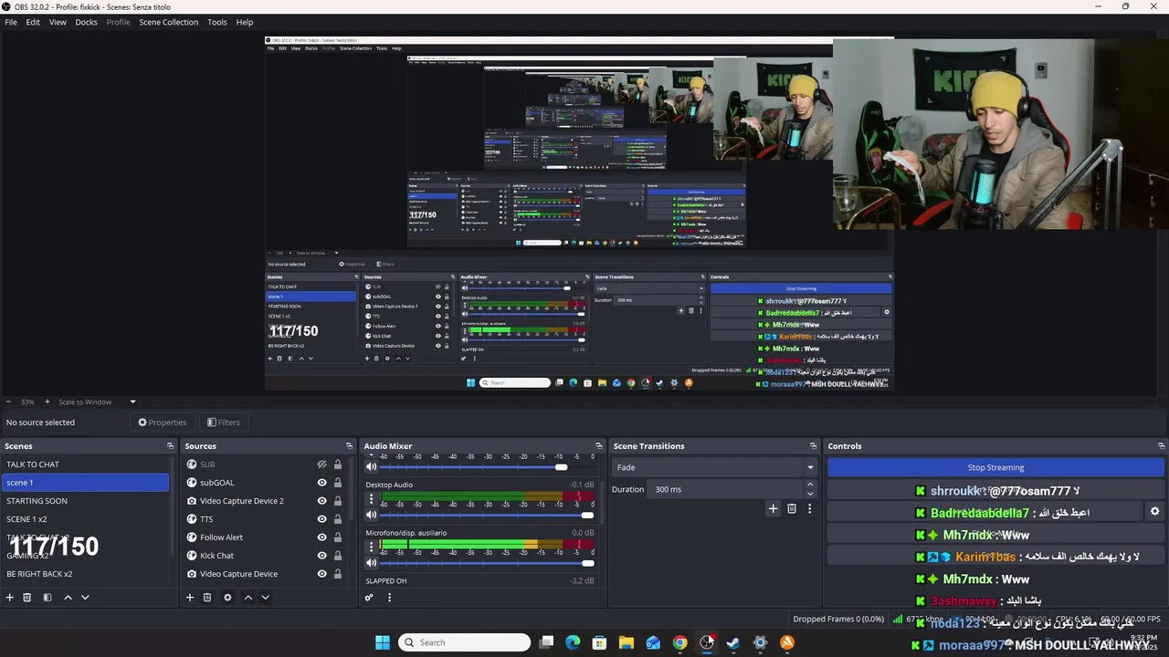The width and height of the screenshot is (1169, 657).
Task: Select the STARTING SOON scene
Action: 85,501
